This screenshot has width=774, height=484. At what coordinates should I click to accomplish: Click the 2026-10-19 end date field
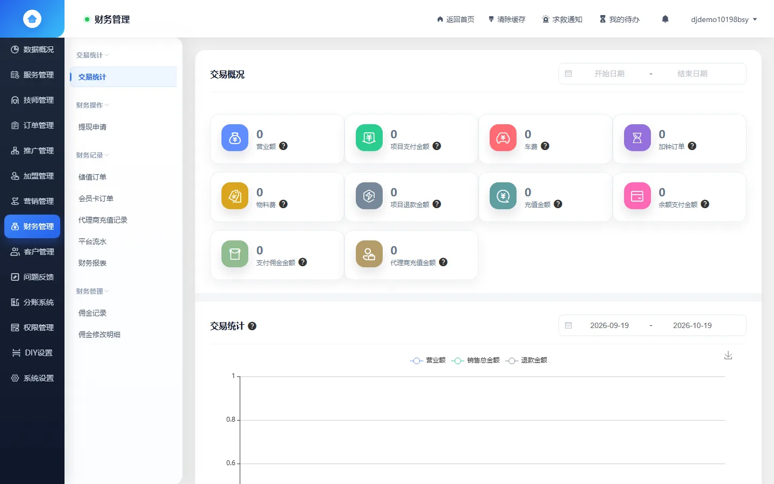click(x=692, y=325)
